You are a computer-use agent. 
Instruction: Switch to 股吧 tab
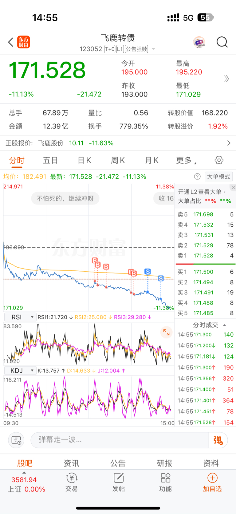tap(25, 463)
